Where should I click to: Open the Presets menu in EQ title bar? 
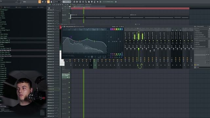(114, 27)
